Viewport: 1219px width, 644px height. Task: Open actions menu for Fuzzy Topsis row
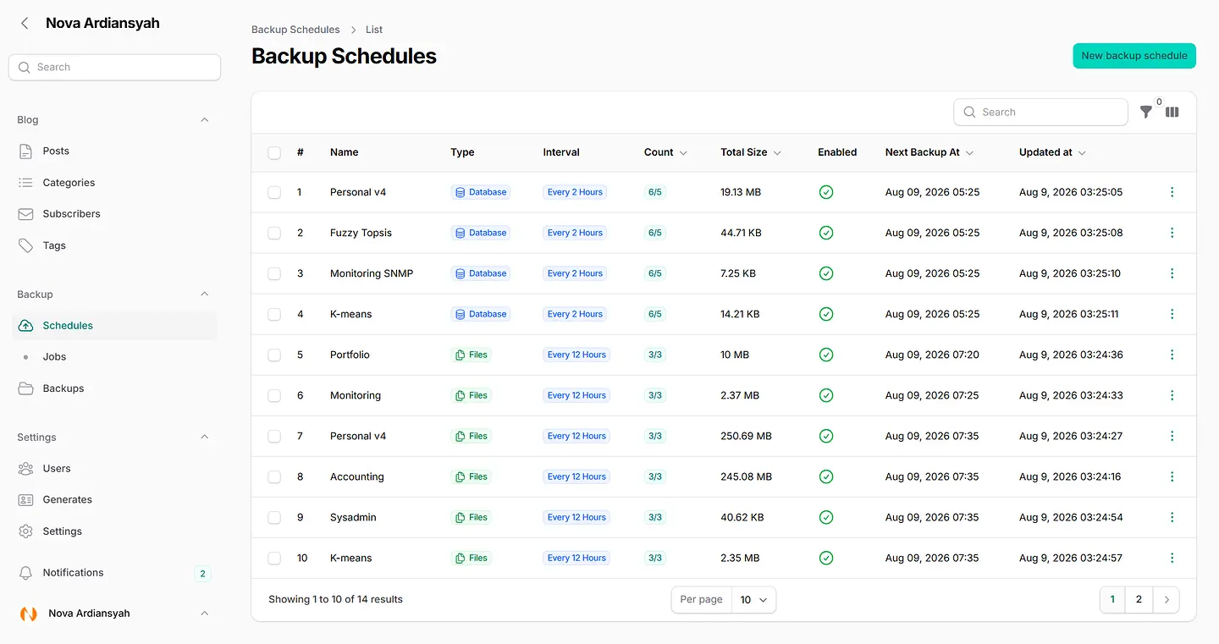(x=1172, y=233)
